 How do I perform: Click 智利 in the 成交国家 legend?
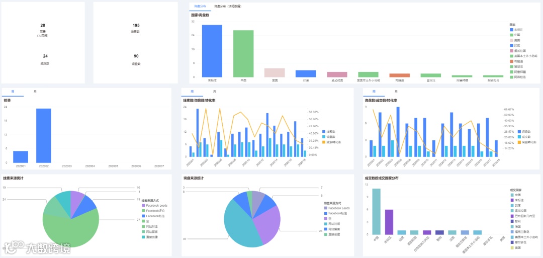coord(515,221)
